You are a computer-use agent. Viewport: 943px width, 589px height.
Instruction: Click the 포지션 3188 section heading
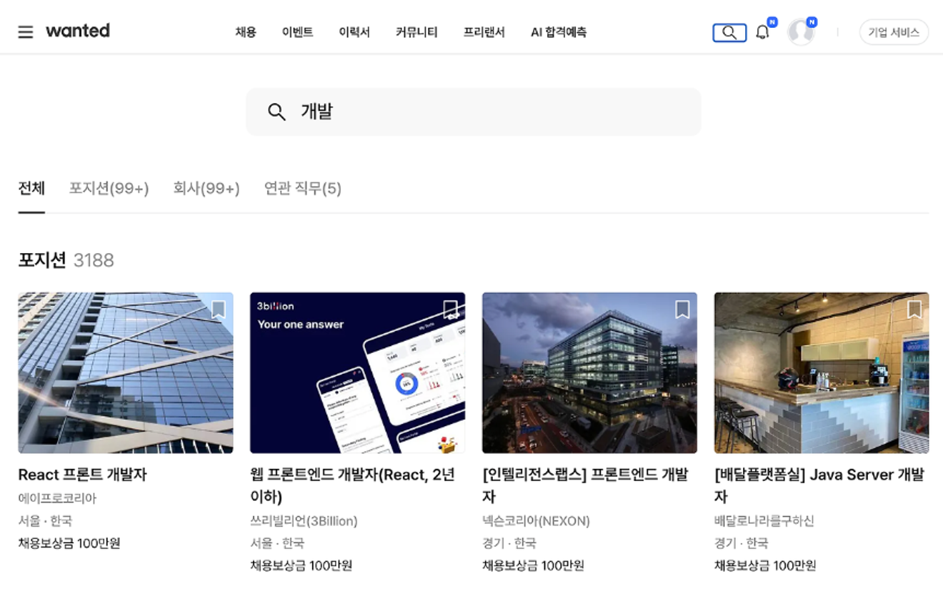coord(66,259)
